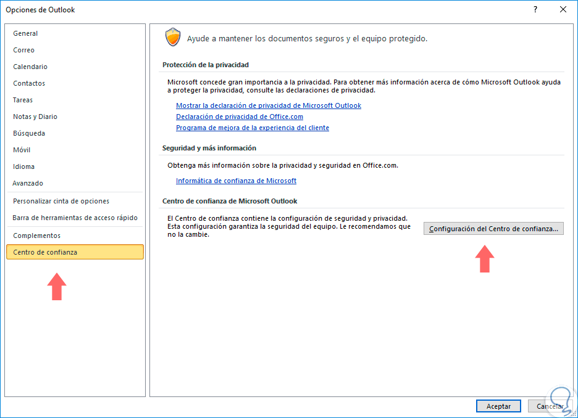Click the Protección de la privacidad heading

click(x=205, y=65)
